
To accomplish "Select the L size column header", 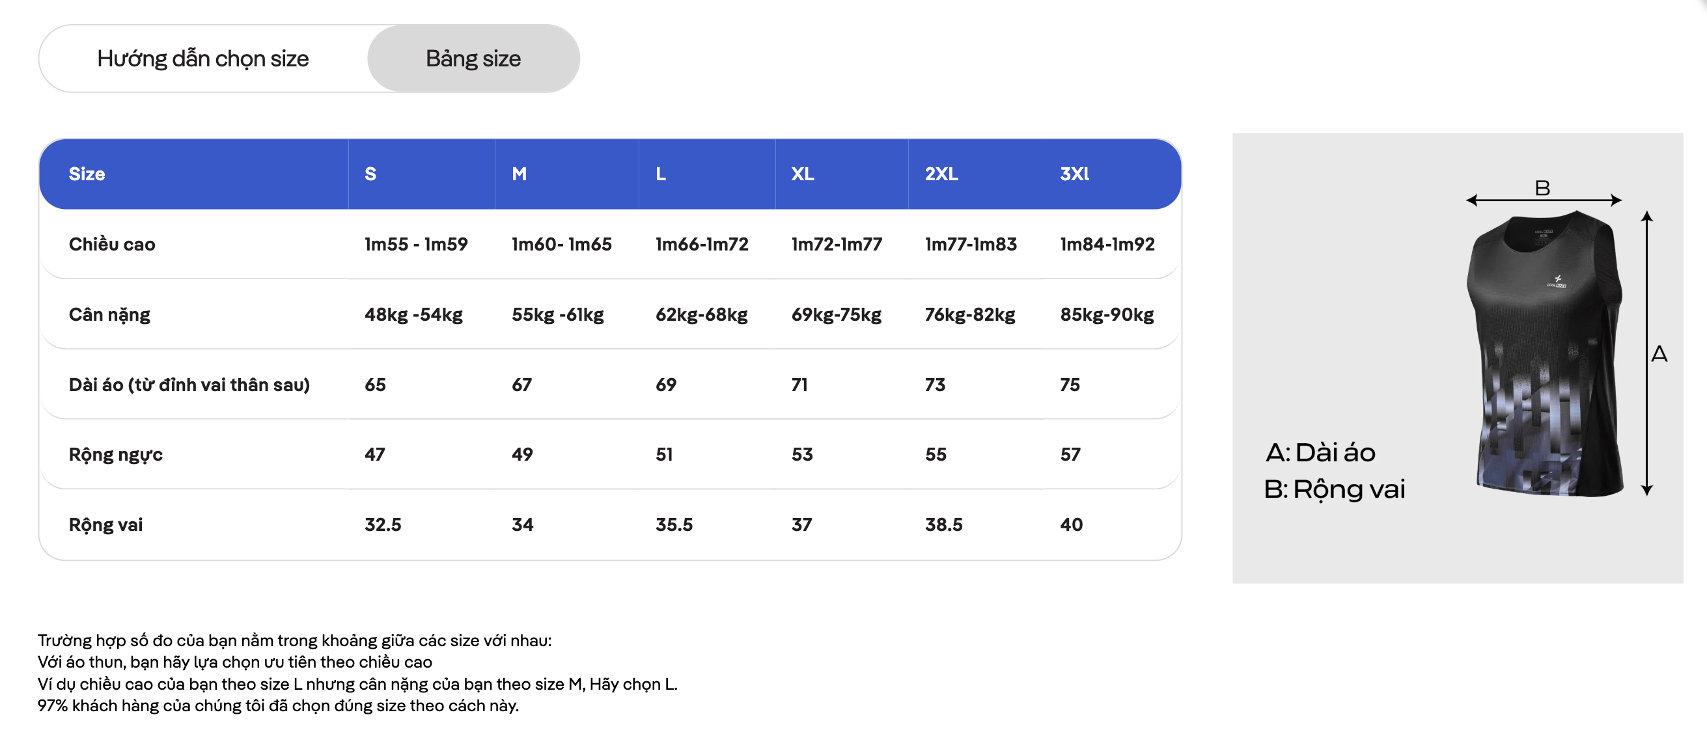I will click(661, 174).
